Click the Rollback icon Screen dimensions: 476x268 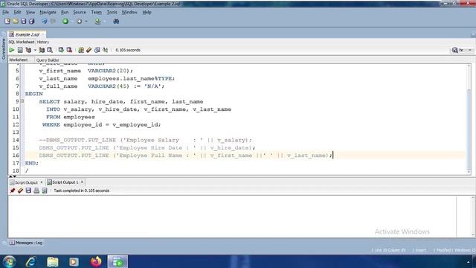tap(69, 50)
